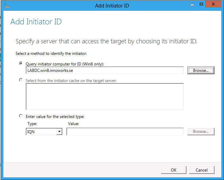
Task: Click the LABDC.win8.innoworks.se computer field
Action: pyautogui.click(x=105, y=71)
